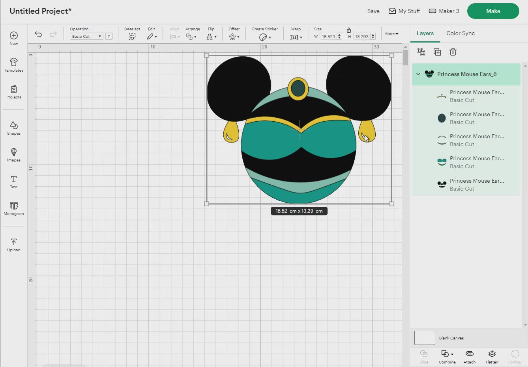The image size is (528, 367).
Task: Open My Stuff
Action: (x=404, y=11)
